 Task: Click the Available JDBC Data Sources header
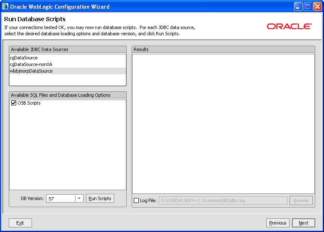(x=68, y=49)
